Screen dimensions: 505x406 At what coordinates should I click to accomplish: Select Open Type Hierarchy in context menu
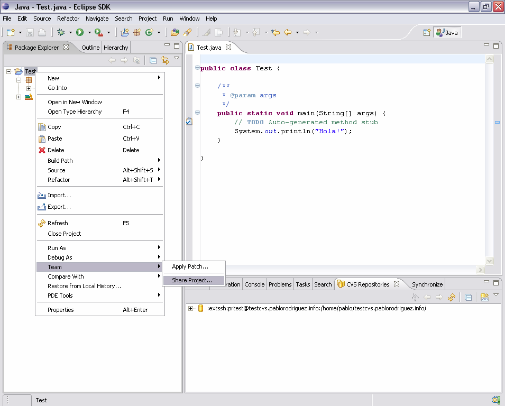(x=100, y=112)
